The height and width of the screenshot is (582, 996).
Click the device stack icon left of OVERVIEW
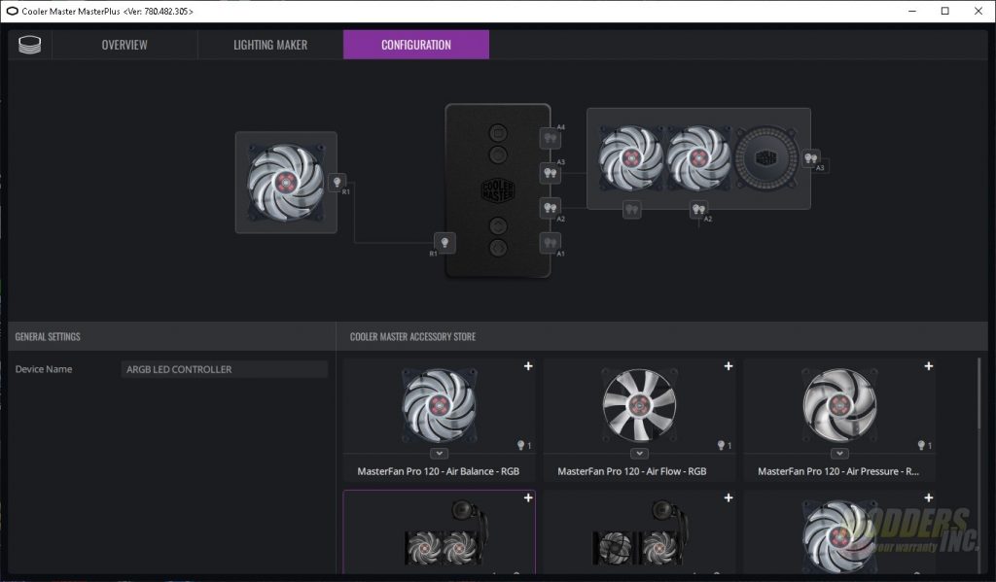click(30, 45)
